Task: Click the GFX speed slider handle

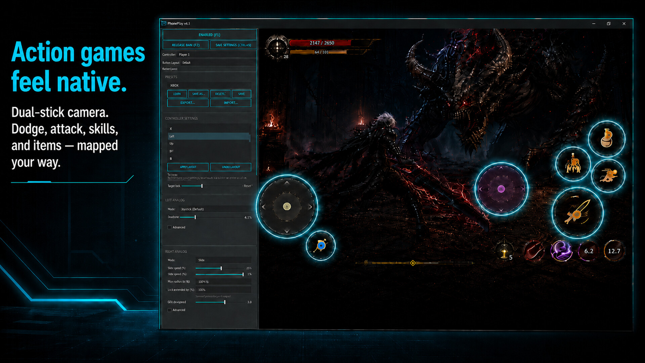Action: click(225, 302)
